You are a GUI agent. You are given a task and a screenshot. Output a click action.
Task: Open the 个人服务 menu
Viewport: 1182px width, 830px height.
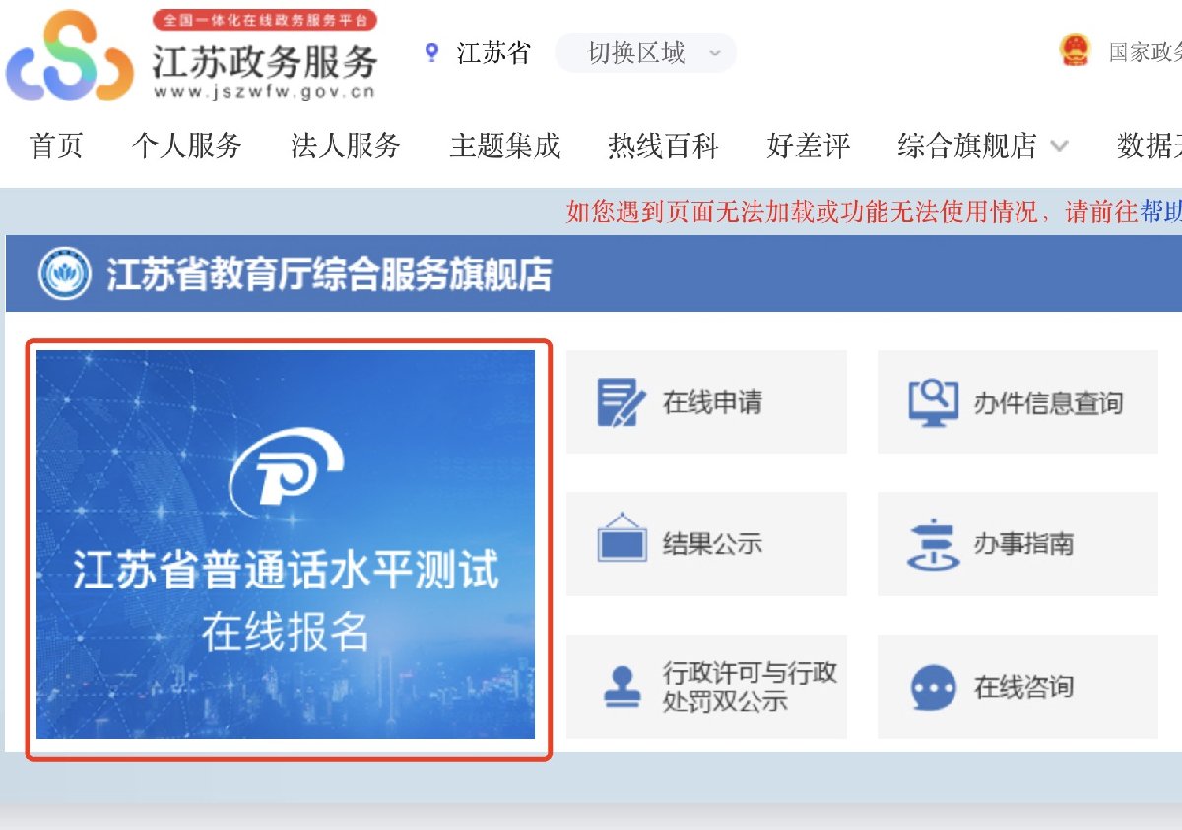[x=187, y=146]
